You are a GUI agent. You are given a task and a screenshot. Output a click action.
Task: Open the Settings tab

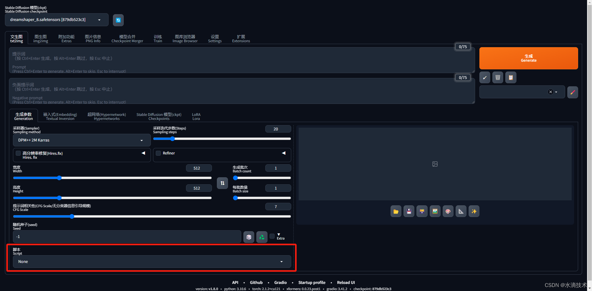pyautogui.click(x=215, y=39)
